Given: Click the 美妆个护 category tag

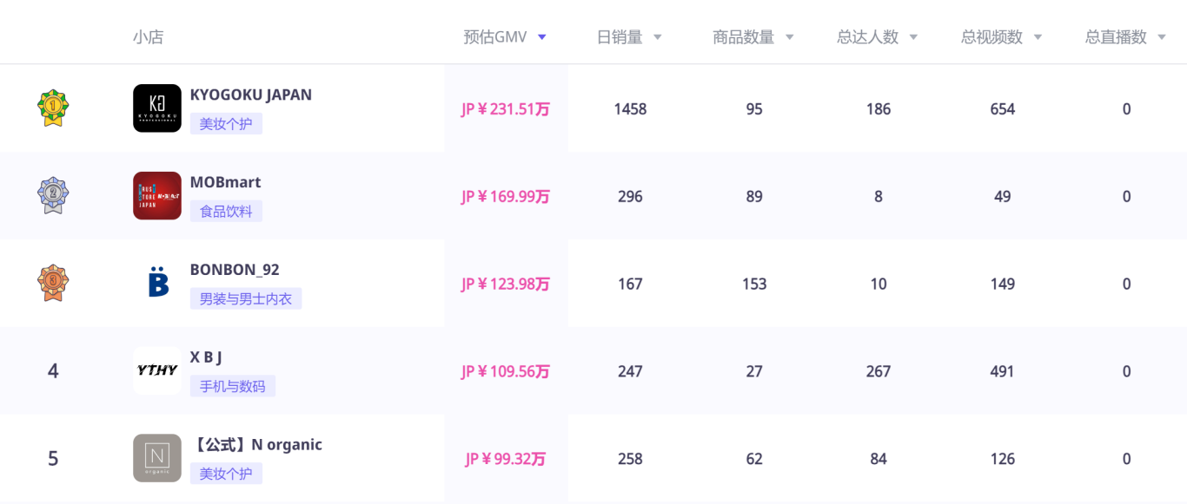Looking at the screenshot, I should pyautogui.click(x=226, y=123).
